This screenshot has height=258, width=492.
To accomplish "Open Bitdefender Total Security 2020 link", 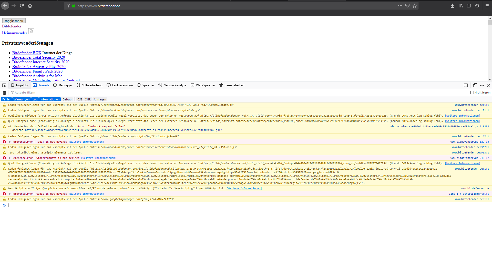I will (x=39, y=57).
